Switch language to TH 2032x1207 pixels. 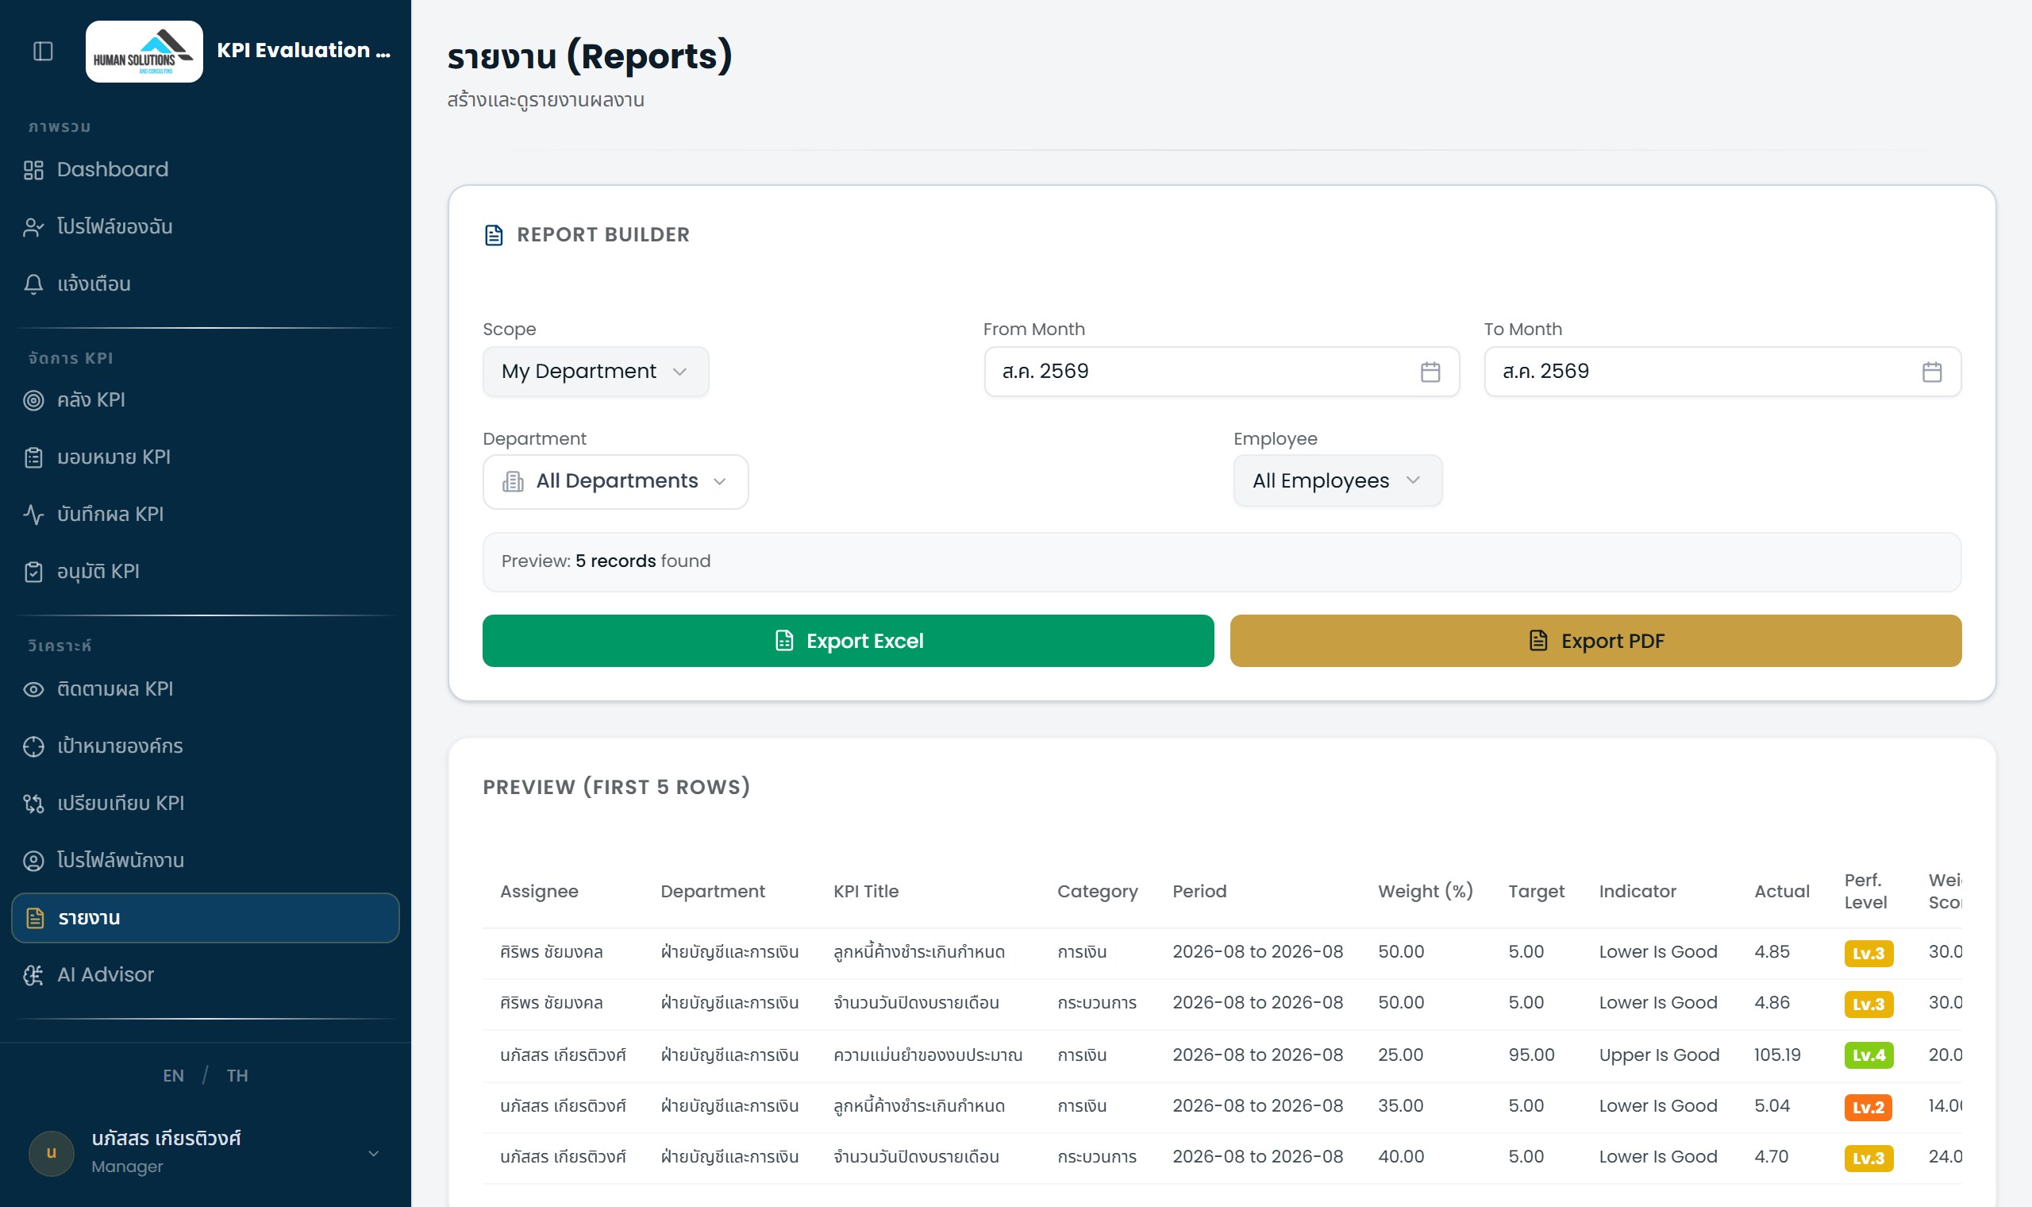237,1075
